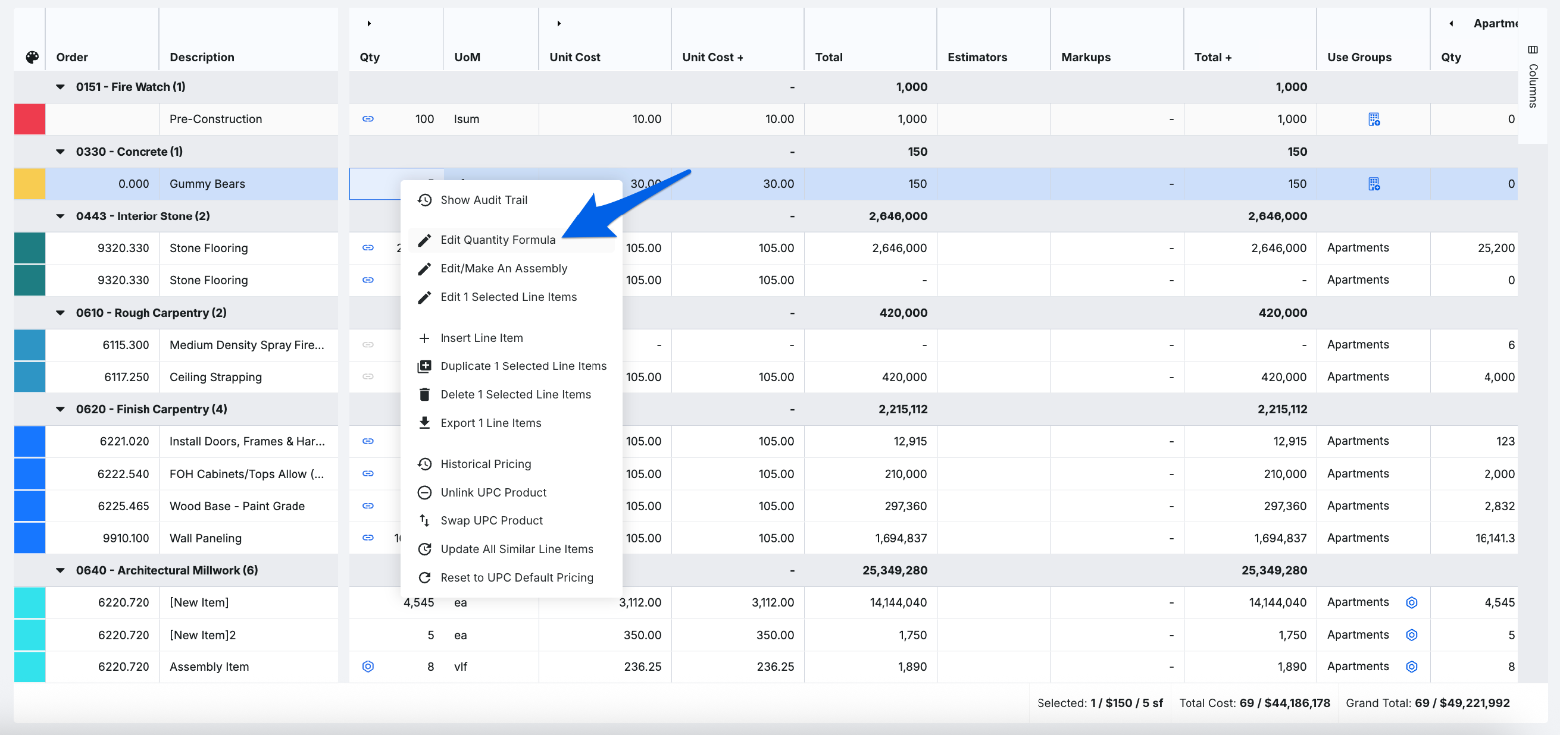Click use groups icon on Gummy Bears row
This screenshot has height=735, width=1560.
point(1374,184)
